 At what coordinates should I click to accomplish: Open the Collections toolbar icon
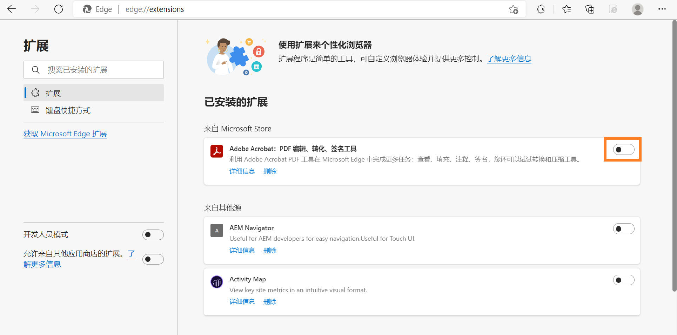click(x=590, y=9)
